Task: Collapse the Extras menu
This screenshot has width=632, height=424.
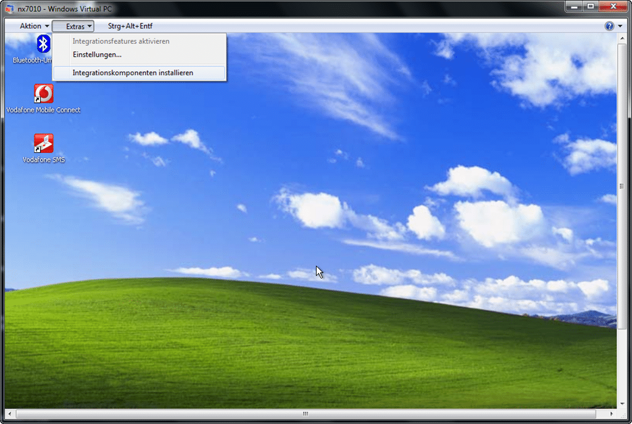Action: [x=73, y=26]
